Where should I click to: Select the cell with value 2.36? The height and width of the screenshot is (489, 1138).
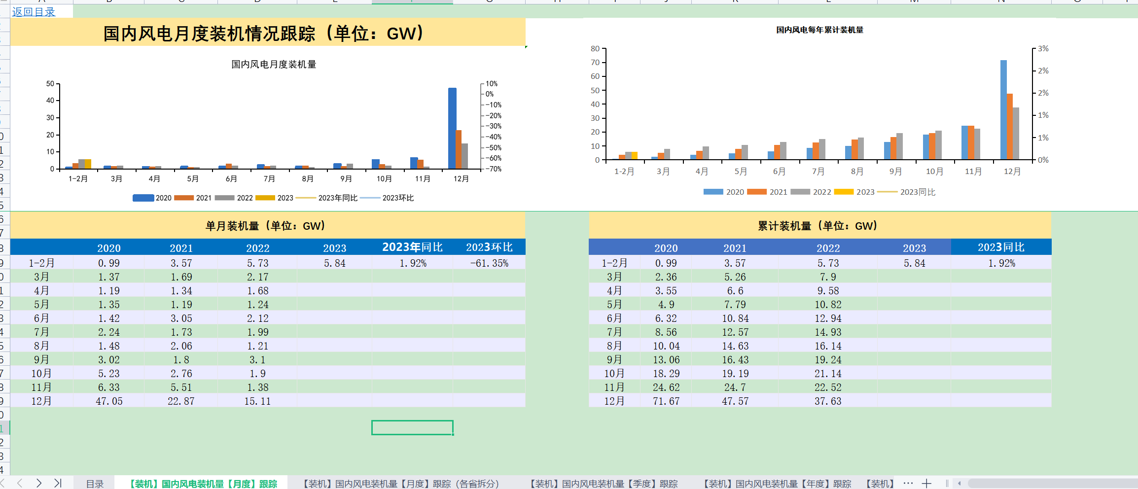tap(666, 277)
